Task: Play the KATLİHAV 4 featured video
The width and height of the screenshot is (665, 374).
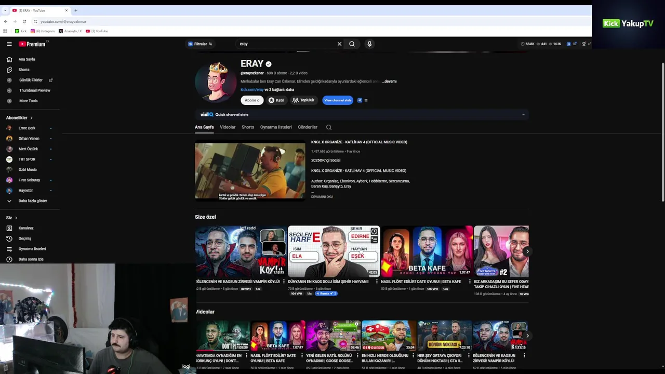Action: point(250,171)
